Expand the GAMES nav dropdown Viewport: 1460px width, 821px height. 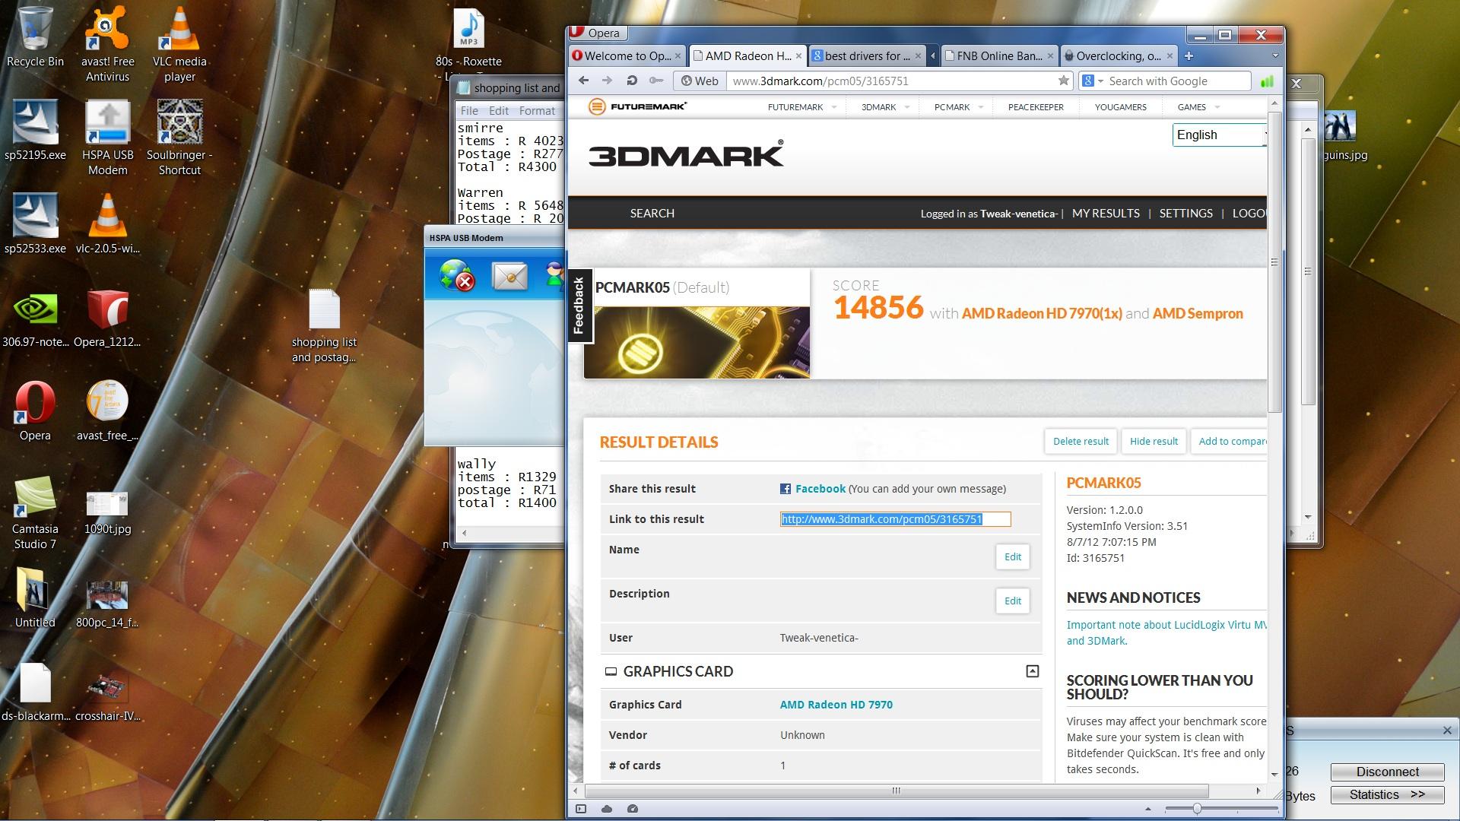1217,107
